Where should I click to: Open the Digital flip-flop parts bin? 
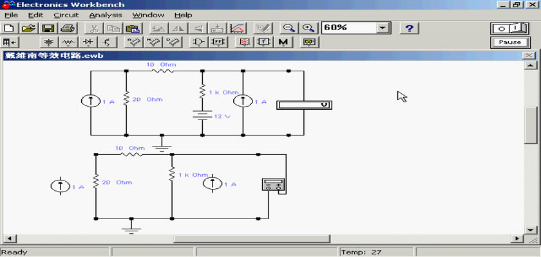[218, 42]
